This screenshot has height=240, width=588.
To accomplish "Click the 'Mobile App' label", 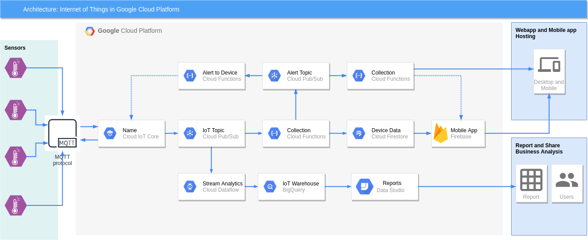I will 464,130.
